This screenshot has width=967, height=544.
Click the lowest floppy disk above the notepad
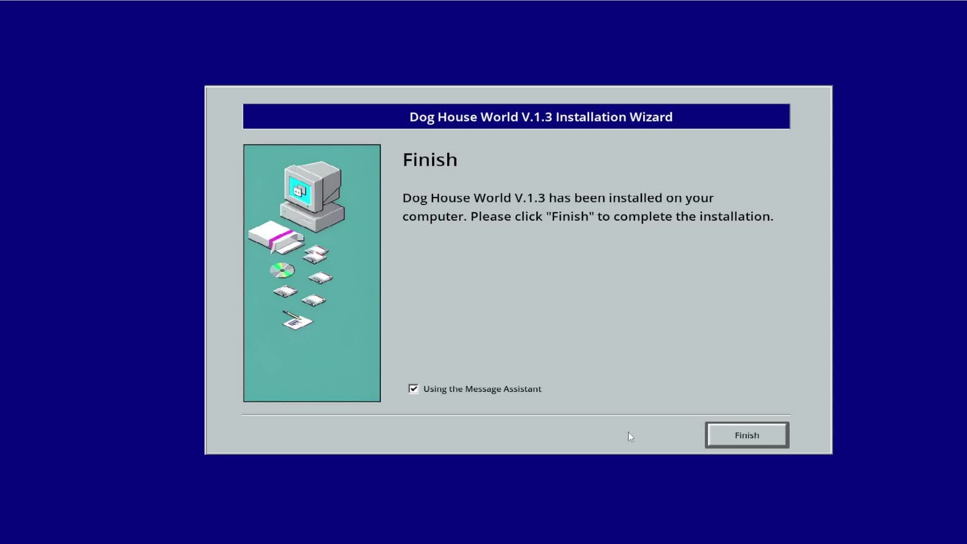click(313, 300)
